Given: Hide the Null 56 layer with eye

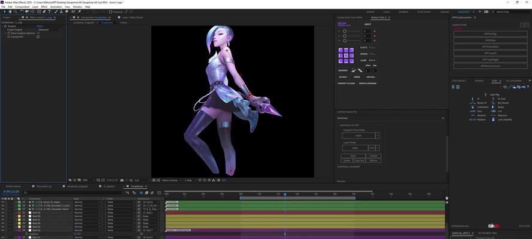Looking at the screenshot, I should 3,230.
